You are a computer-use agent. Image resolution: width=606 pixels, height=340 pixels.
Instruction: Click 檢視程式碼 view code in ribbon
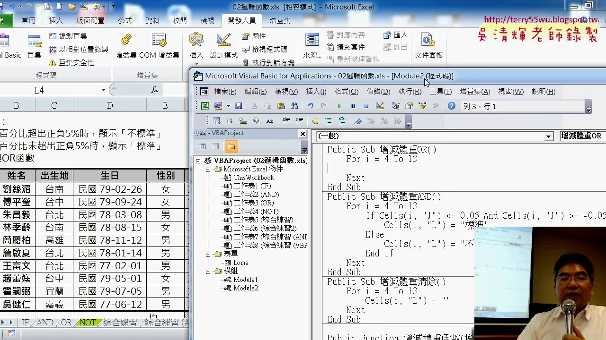click(x=264, y=49)
